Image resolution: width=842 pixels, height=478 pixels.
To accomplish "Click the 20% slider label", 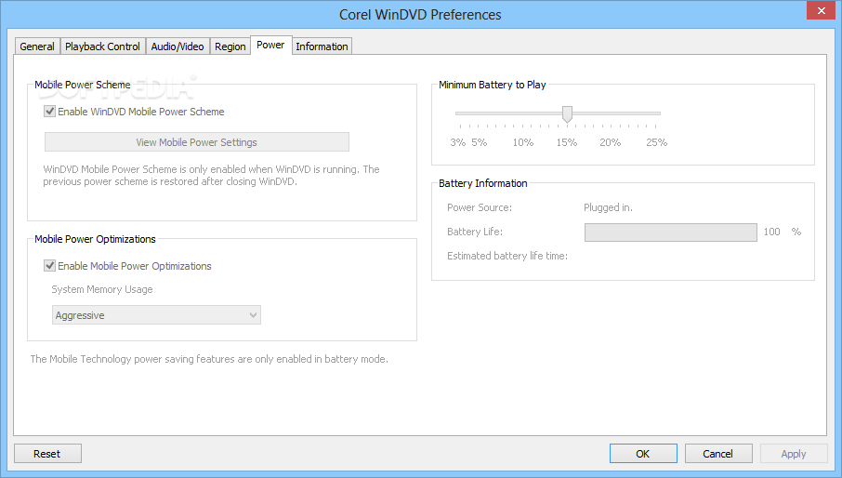I will click(610, 142).
